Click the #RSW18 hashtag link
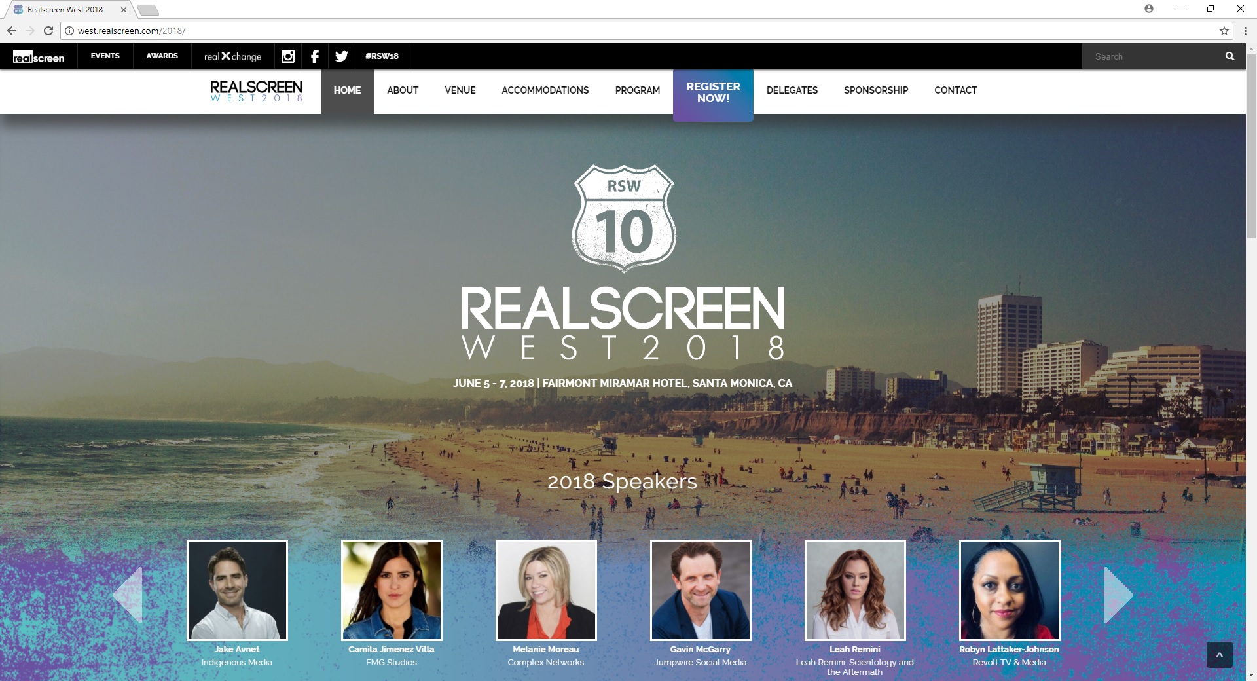The width and height of the screenshot is (1257, 681). pos(382,56)
